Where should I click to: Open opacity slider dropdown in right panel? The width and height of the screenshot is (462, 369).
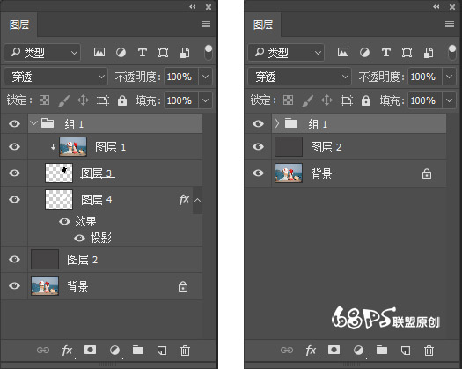pyautogui.click(x=449, y=77)
